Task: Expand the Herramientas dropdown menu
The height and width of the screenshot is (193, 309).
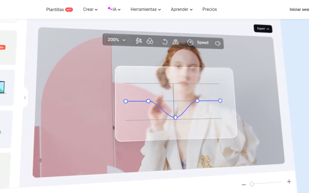Action: pyautogui.click(x=146, y=9)
